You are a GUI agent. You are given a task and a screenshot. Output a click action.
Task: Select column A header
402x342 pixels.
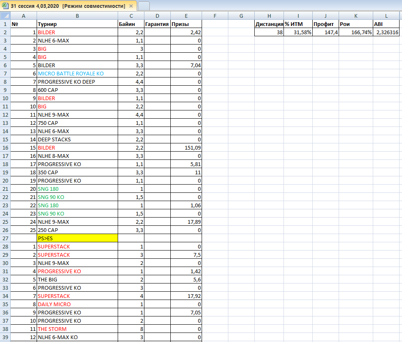(x=23, y=16)
